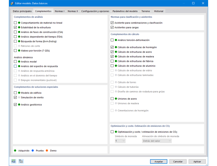This screenshot has height=166, width=217.
Task: Open the Historial tab
Action: click(158, 11)
